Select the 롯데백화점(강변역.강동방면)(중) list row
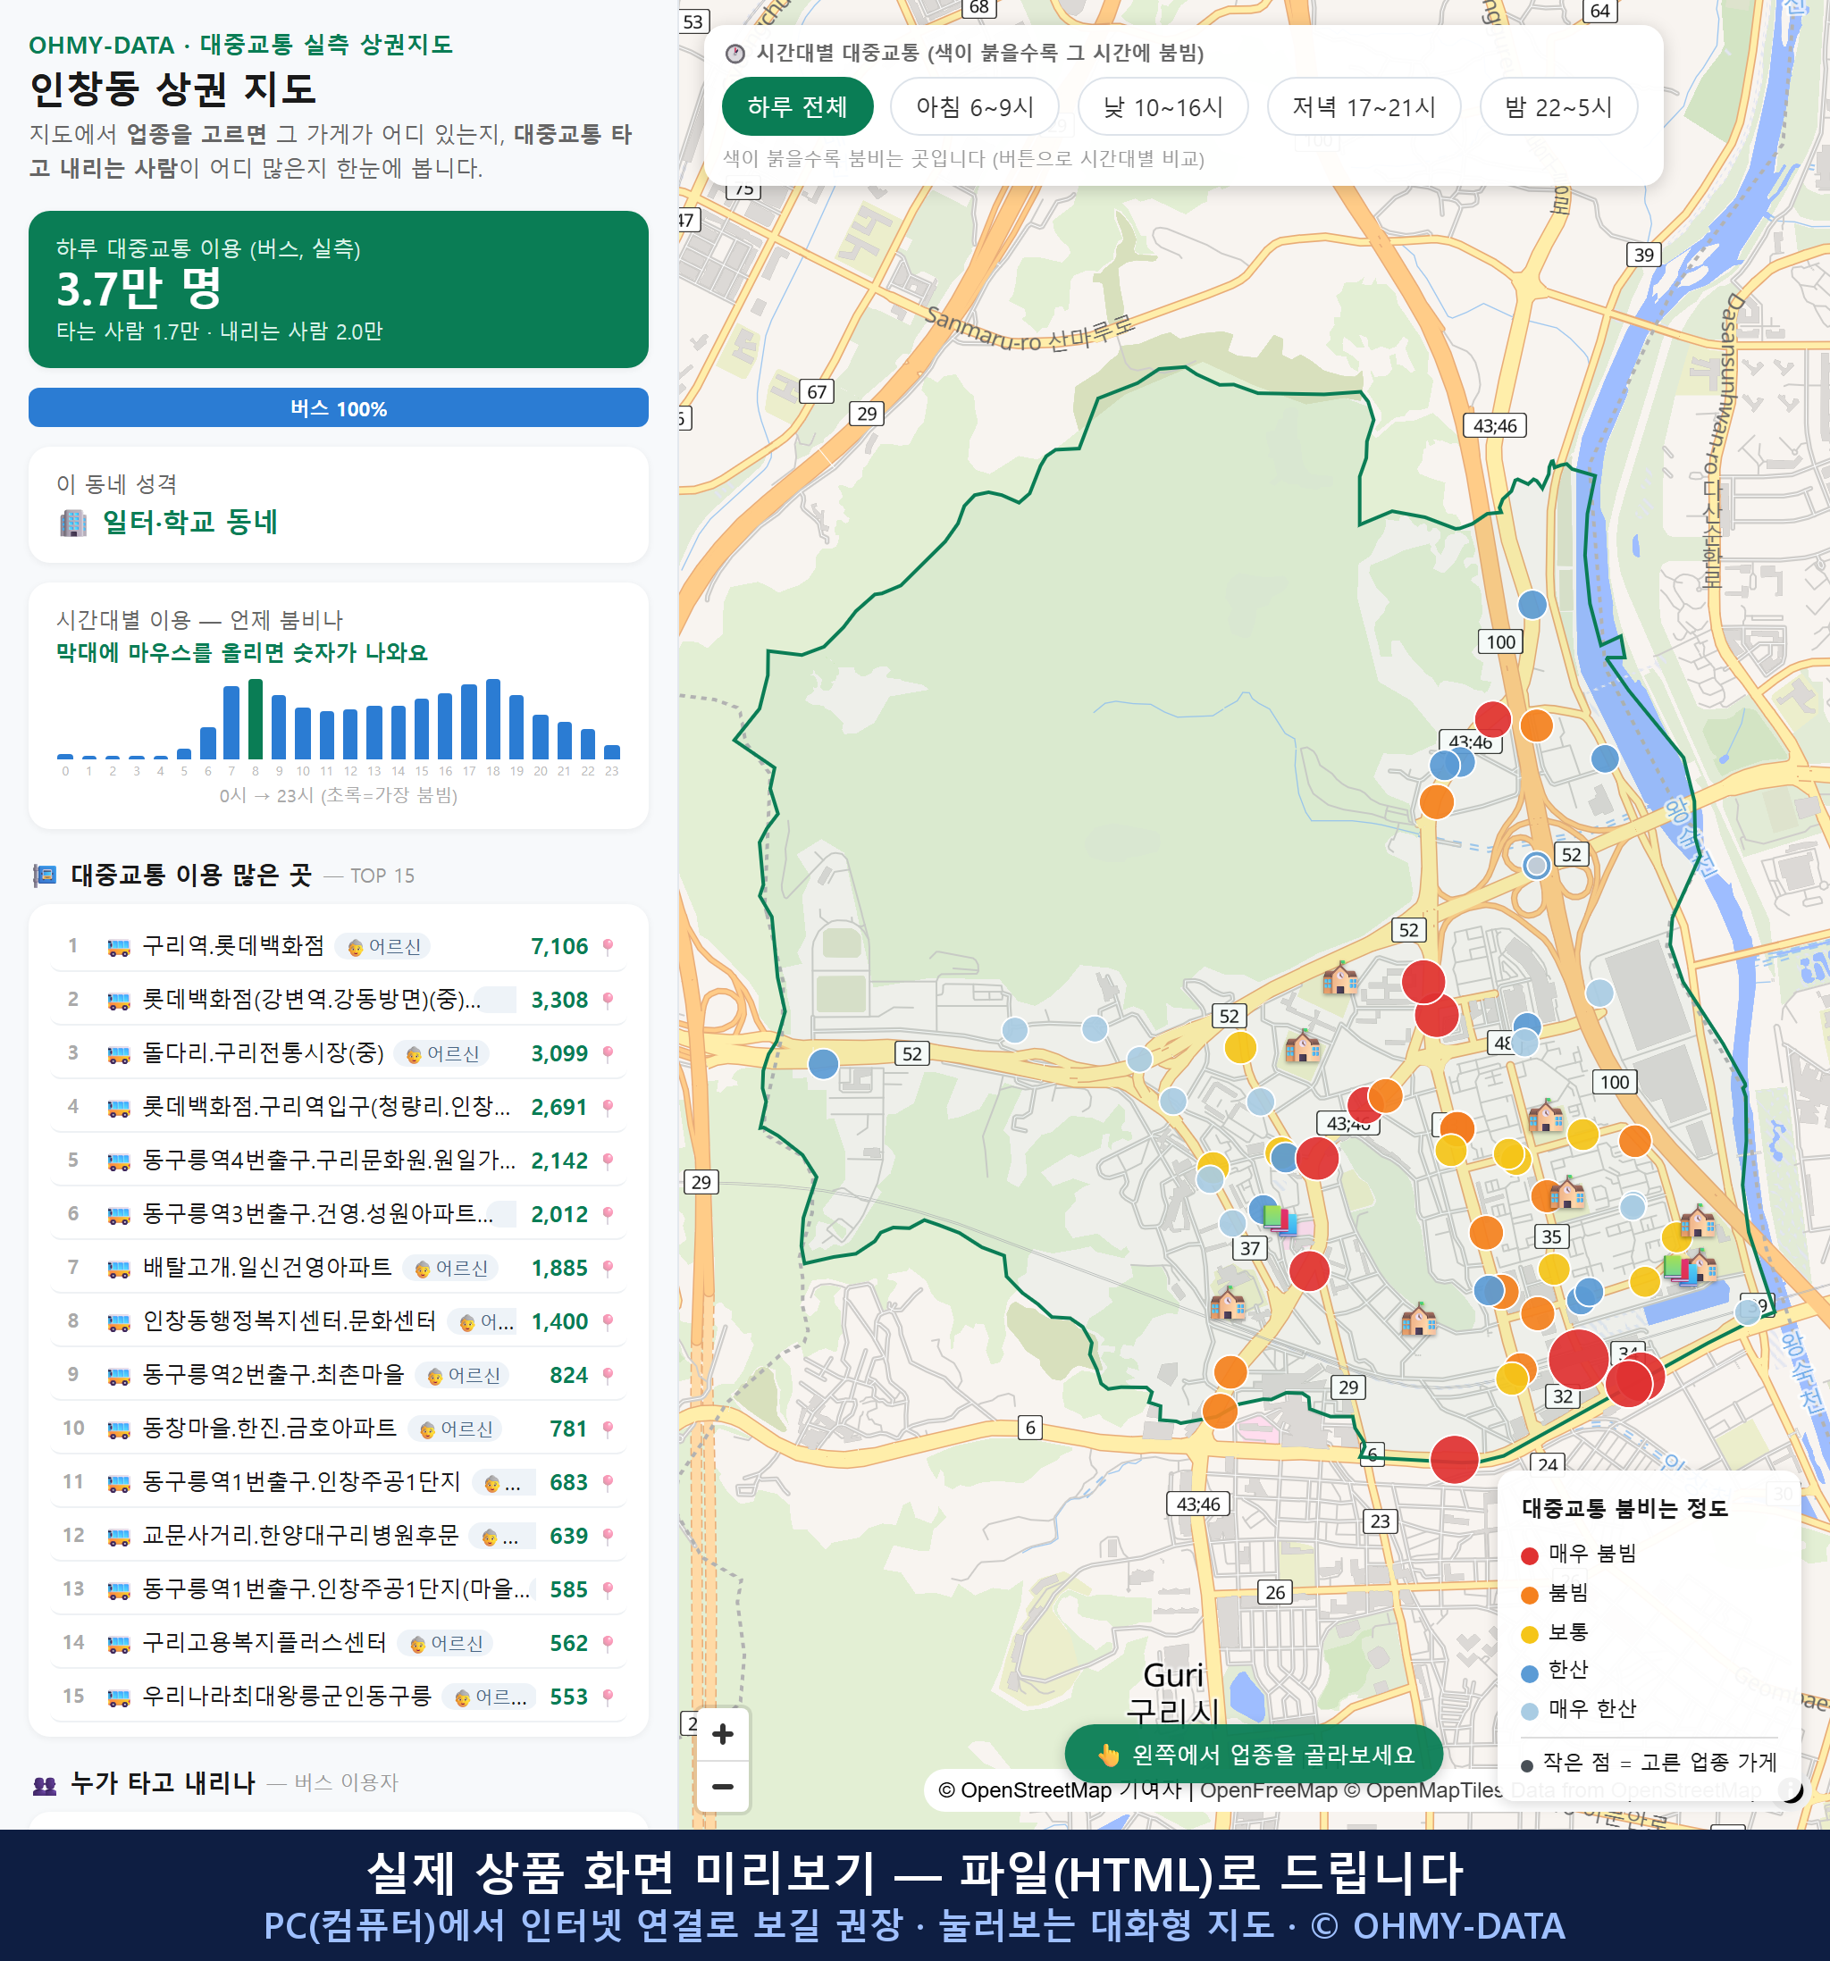Screen dimensions: 1830x1961 pyautogui.click(x=339, y=1001)
